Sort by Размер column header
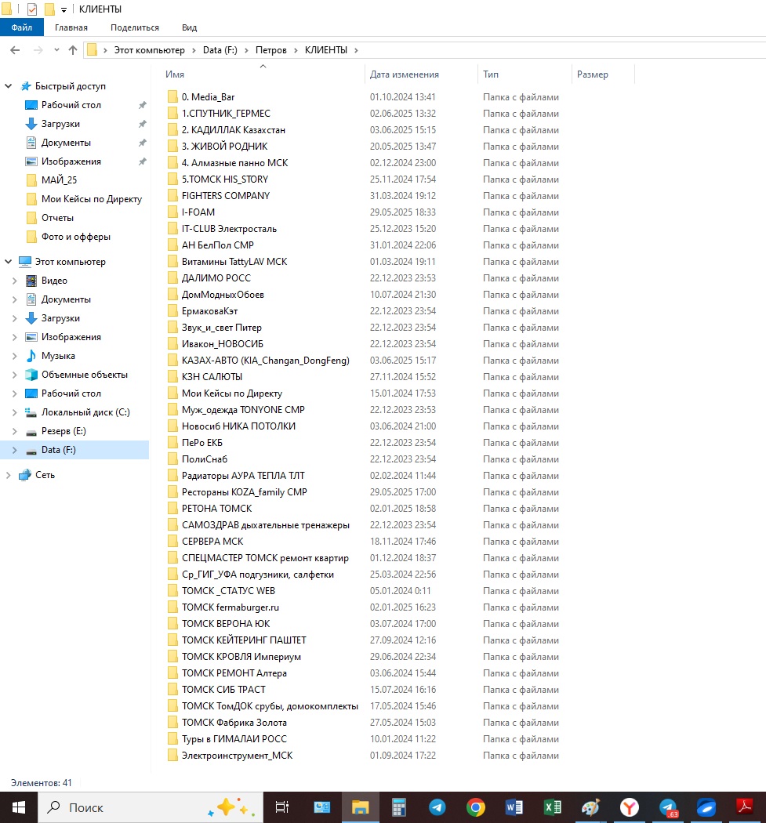Viewport: 766px width, 823px height. click(592, 74)
